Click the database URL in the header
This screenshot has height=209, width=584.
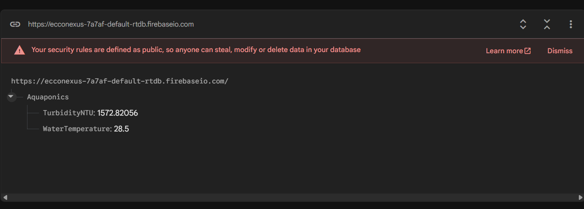pos(111,24)
